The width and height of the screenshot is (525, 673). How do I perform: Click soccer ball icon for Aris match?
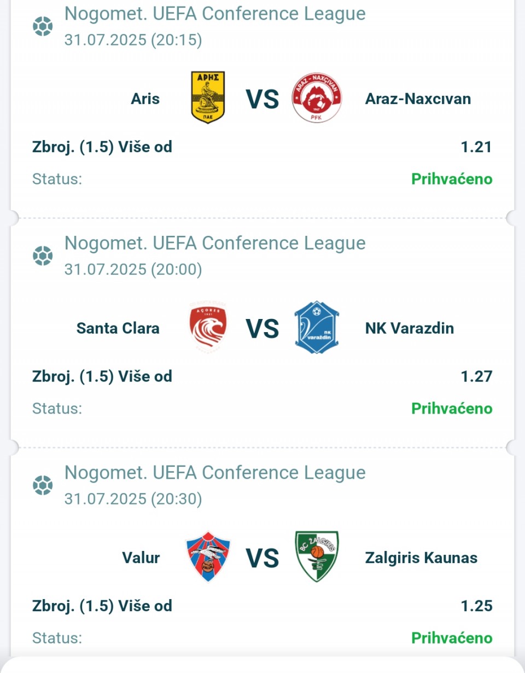tap(43, 26)
